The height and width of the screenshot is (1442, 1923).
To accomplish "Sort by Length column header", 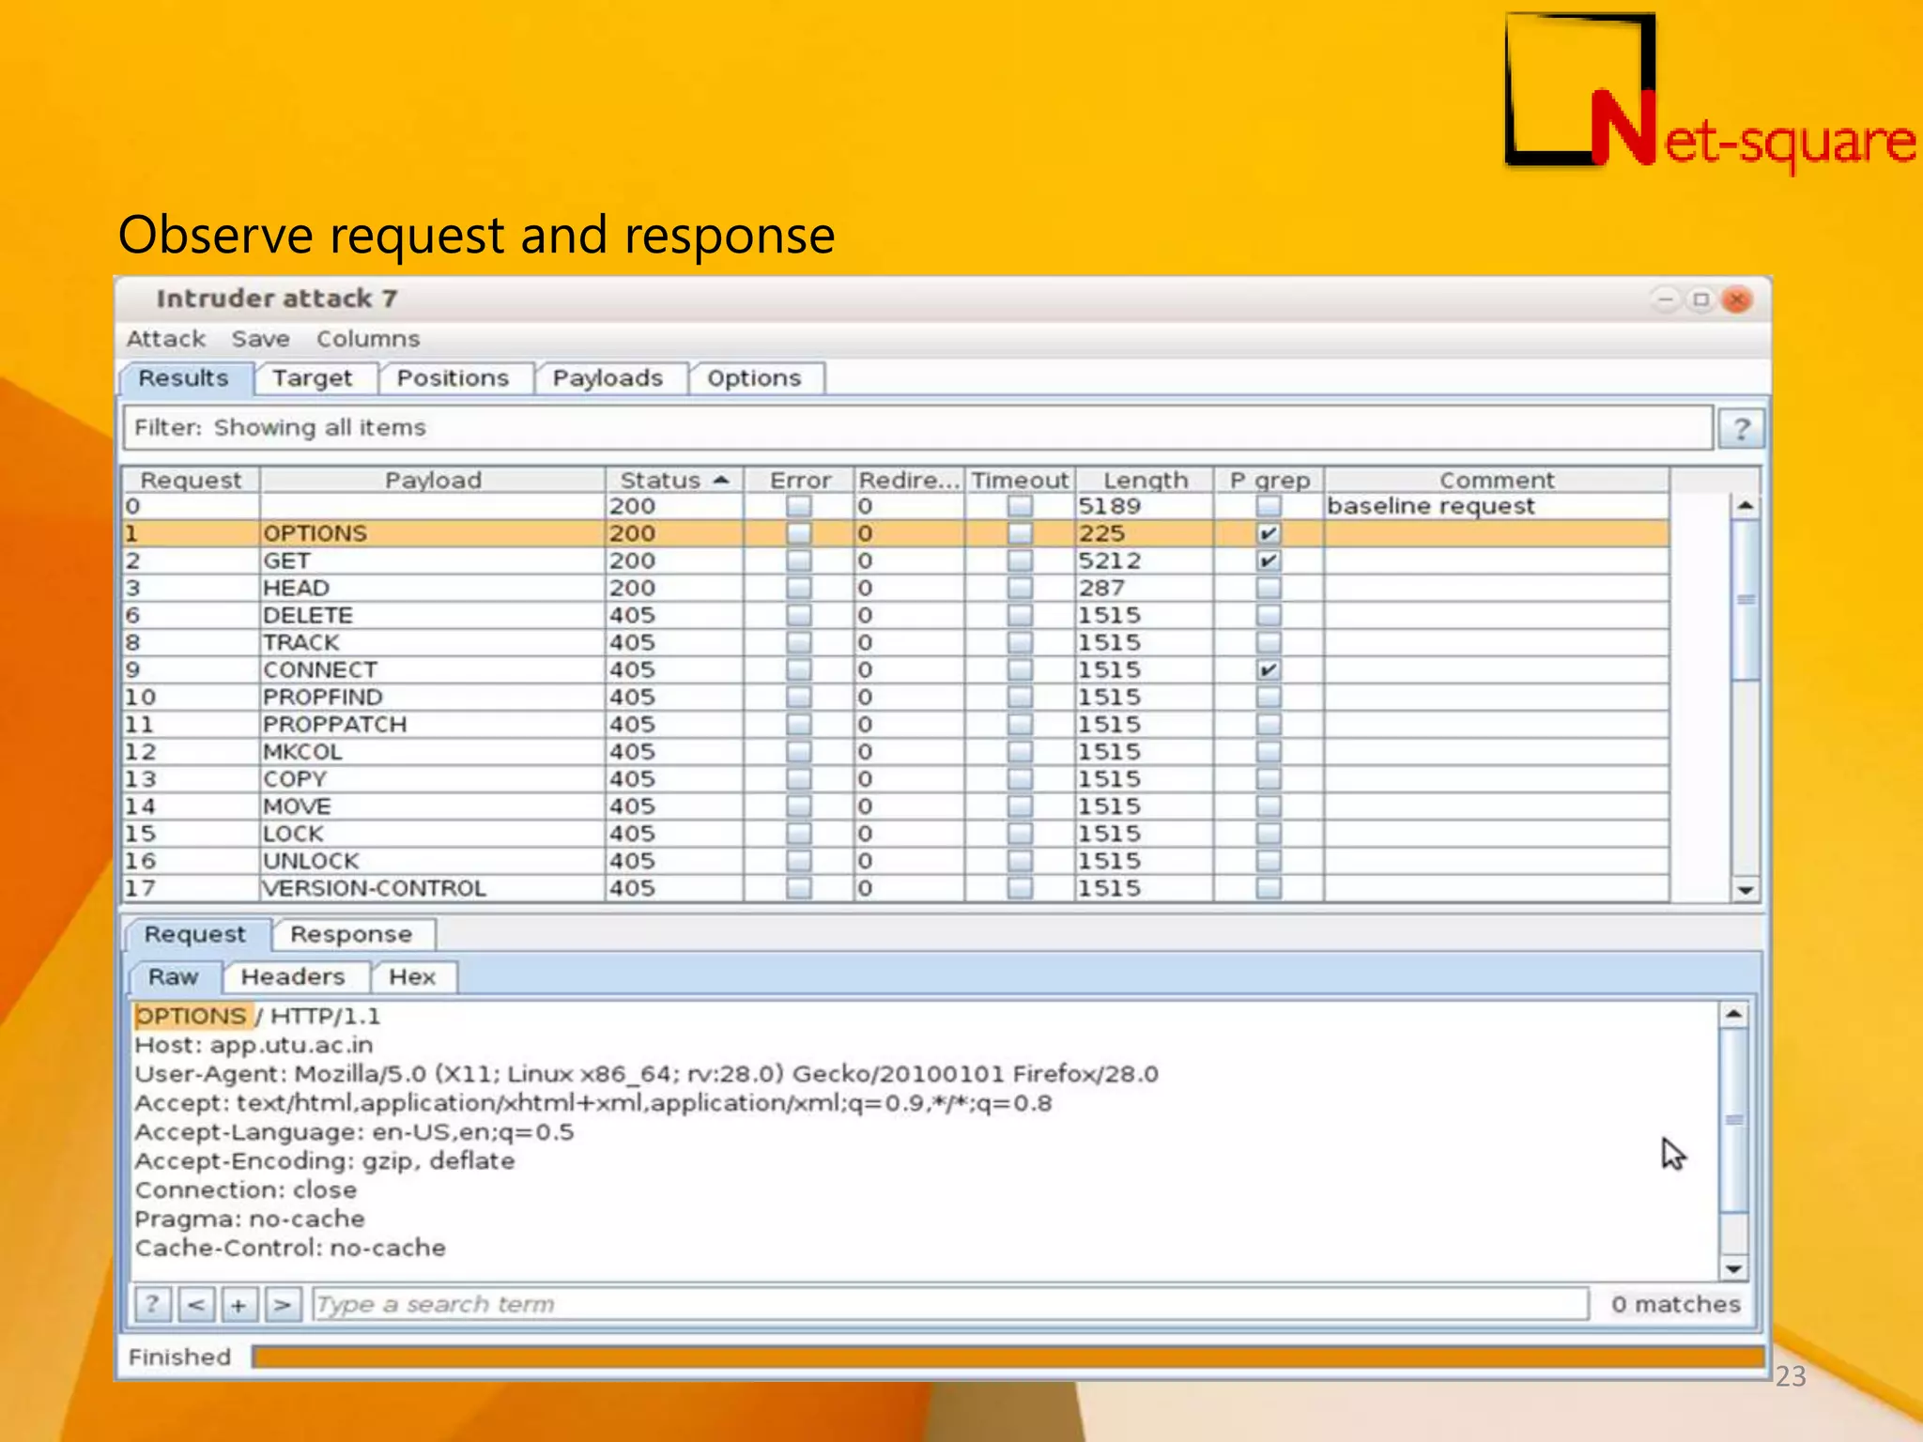I will 1146,480.
